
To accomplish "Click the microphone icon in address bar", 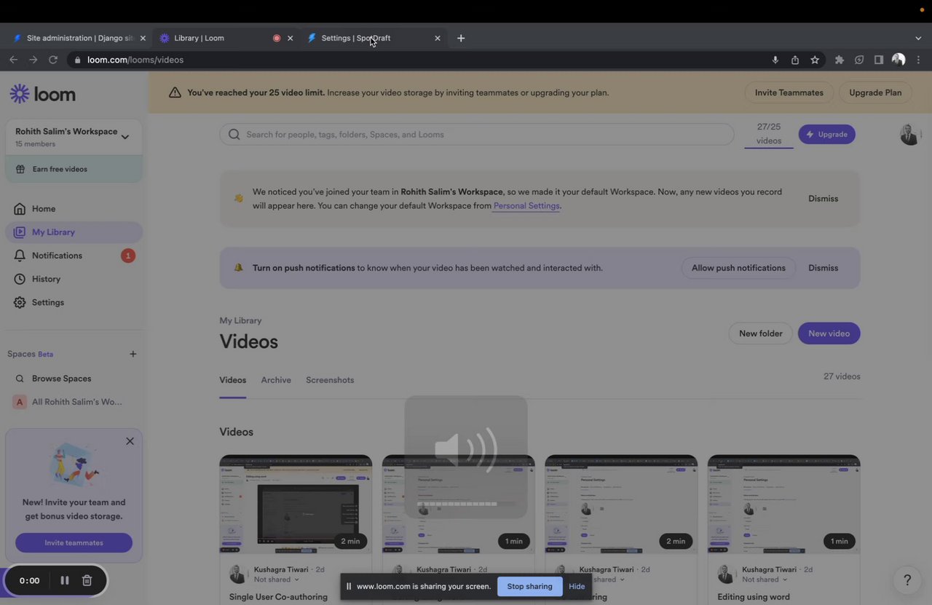I will click(x=775, y=60).
